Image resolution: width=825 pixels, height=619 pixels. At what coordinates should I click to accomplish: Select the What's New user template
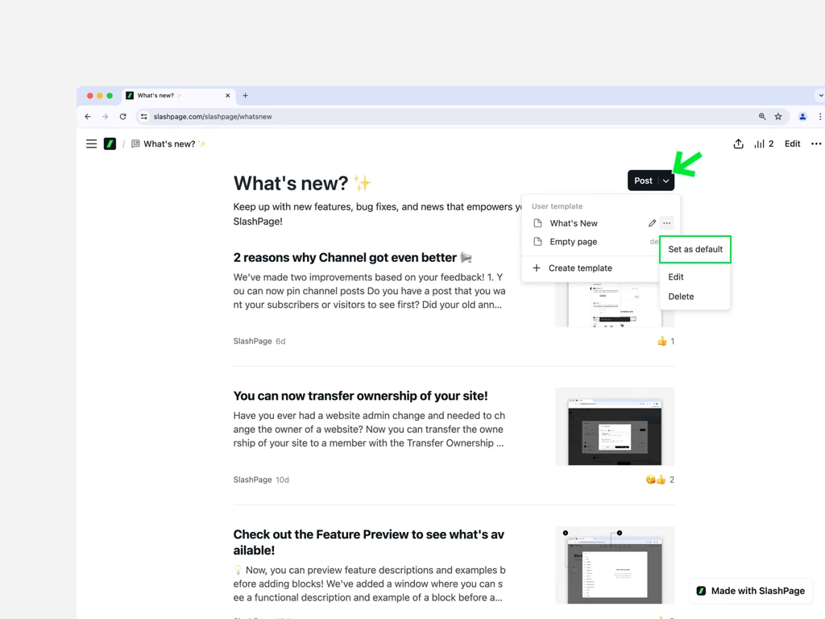pos(574,223)
